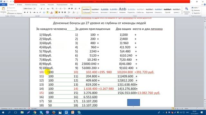206x115 pixels.
Task: Toggle underline formatting
Action: [31, 12]
